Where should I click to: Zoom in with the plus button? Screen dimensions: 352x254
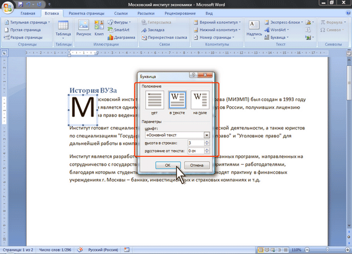pyautogui.click(x=348, y=250)
